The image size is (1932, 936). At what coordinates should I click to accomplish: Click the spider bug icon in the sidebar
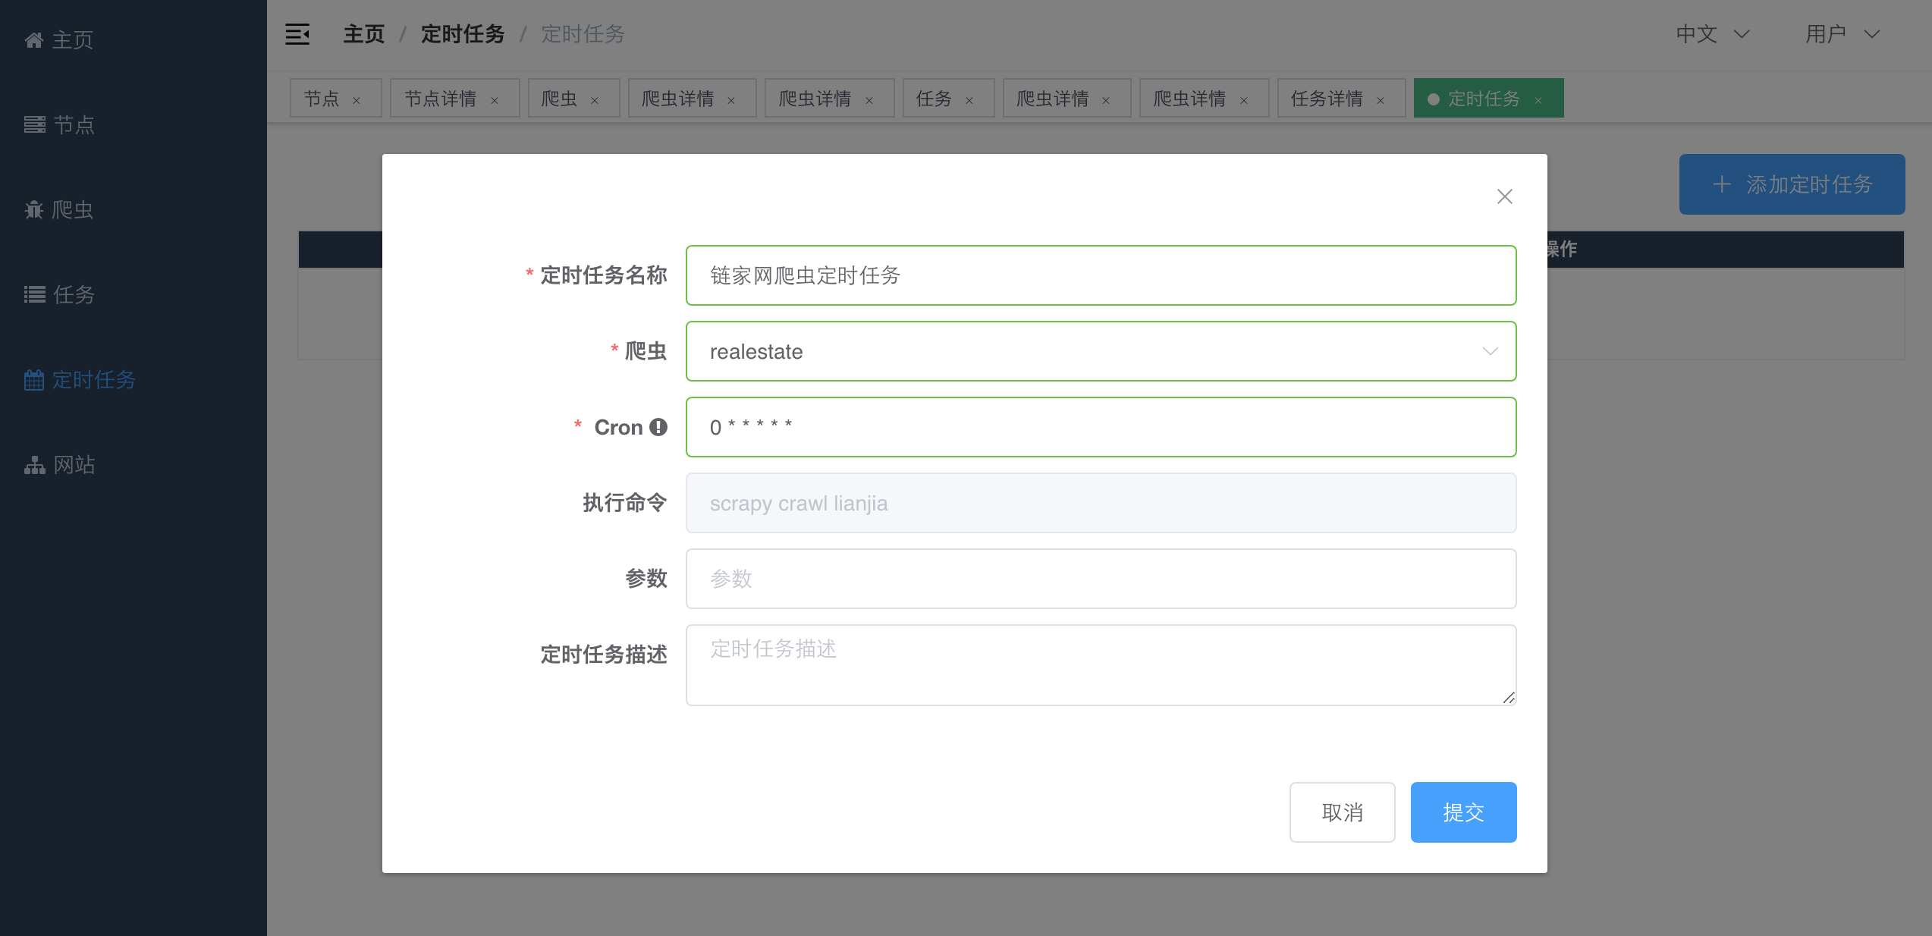click(x=34, y=209)
